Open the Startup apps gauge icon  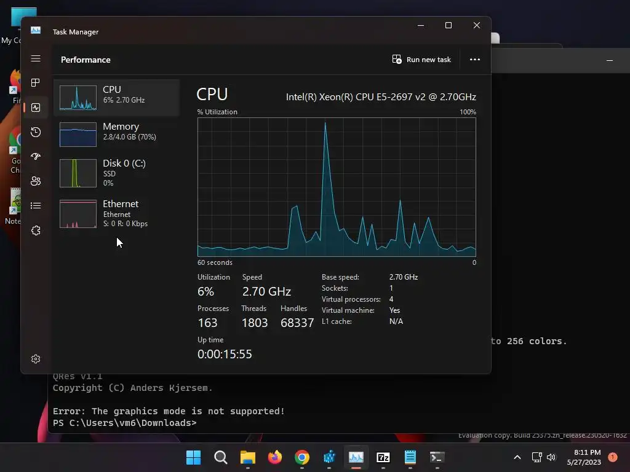point(36,157)
